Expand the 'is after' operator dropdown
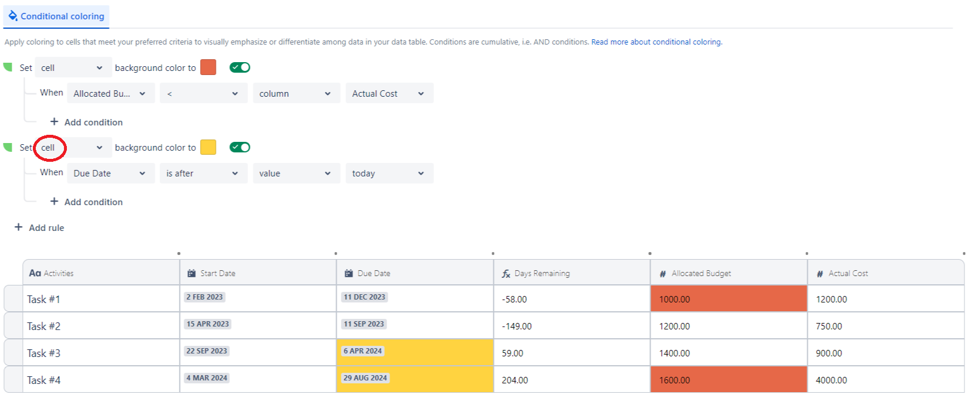The height and width of the screenshot is (398, 978). pos(202,174)
